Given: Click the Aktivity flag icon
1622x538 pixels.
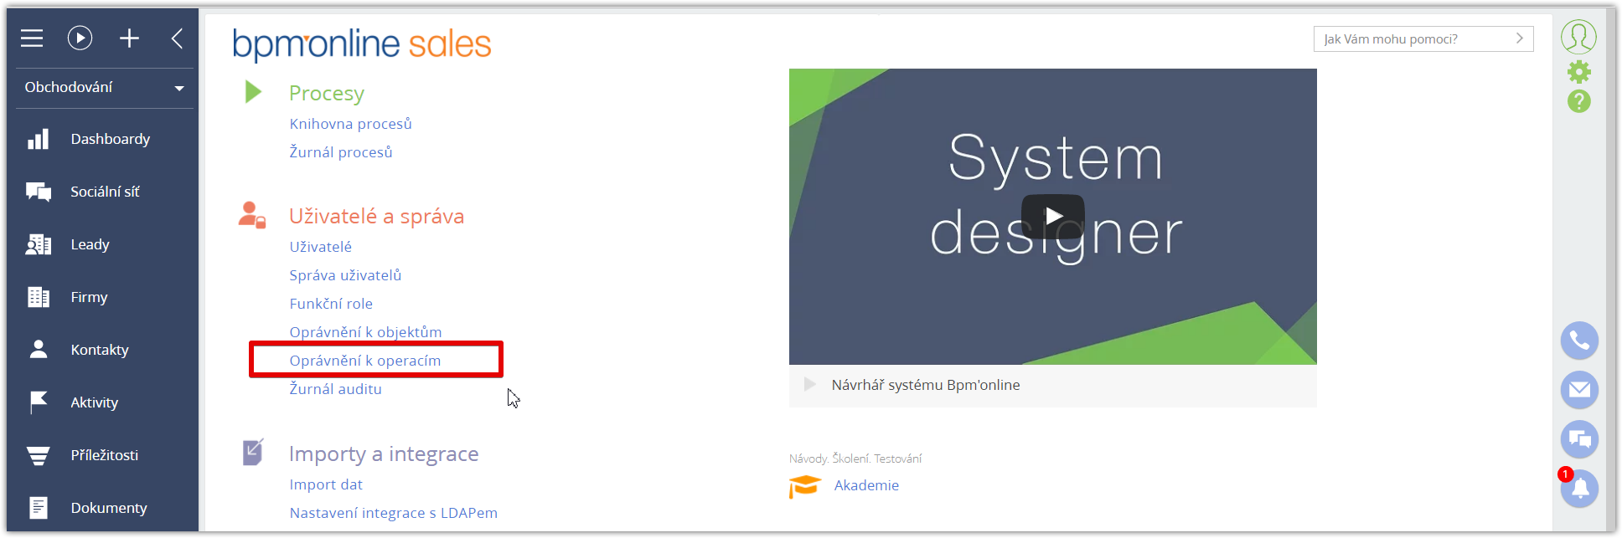Looking at the screenshot, I should (39, 402).
